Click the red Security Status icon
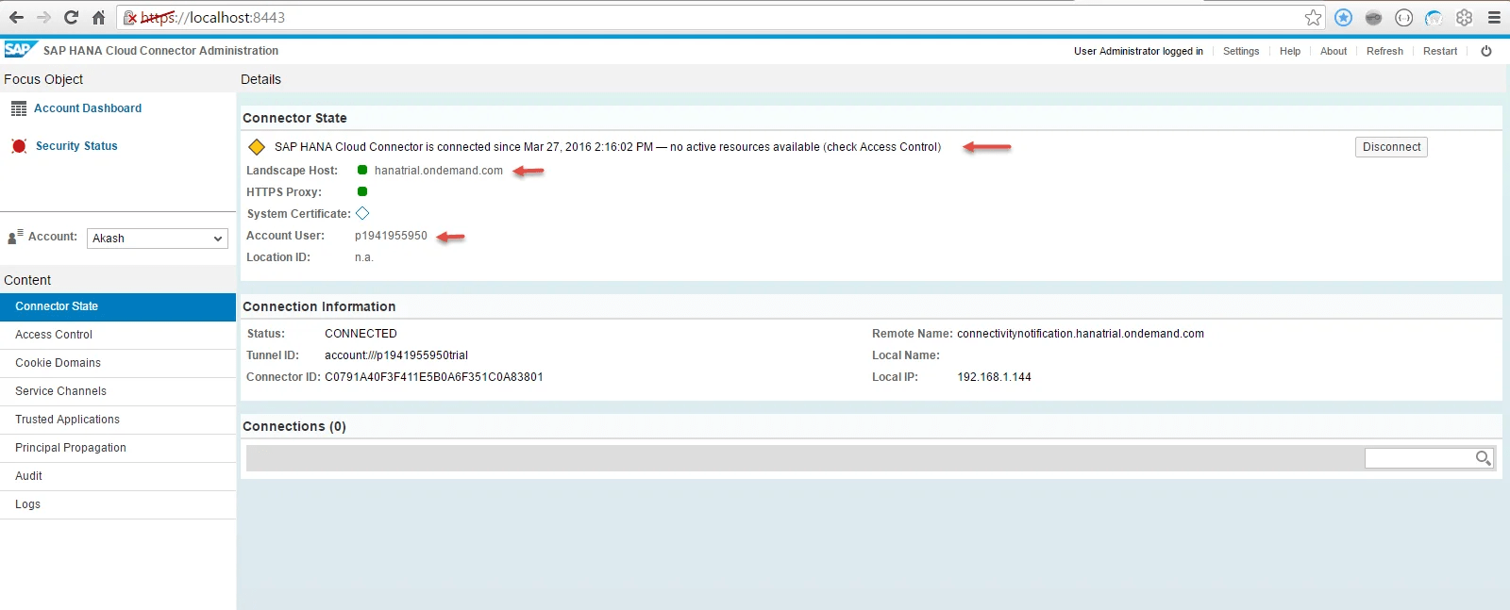This screenshot has width=1510, height=610. (x=19, y=146)
